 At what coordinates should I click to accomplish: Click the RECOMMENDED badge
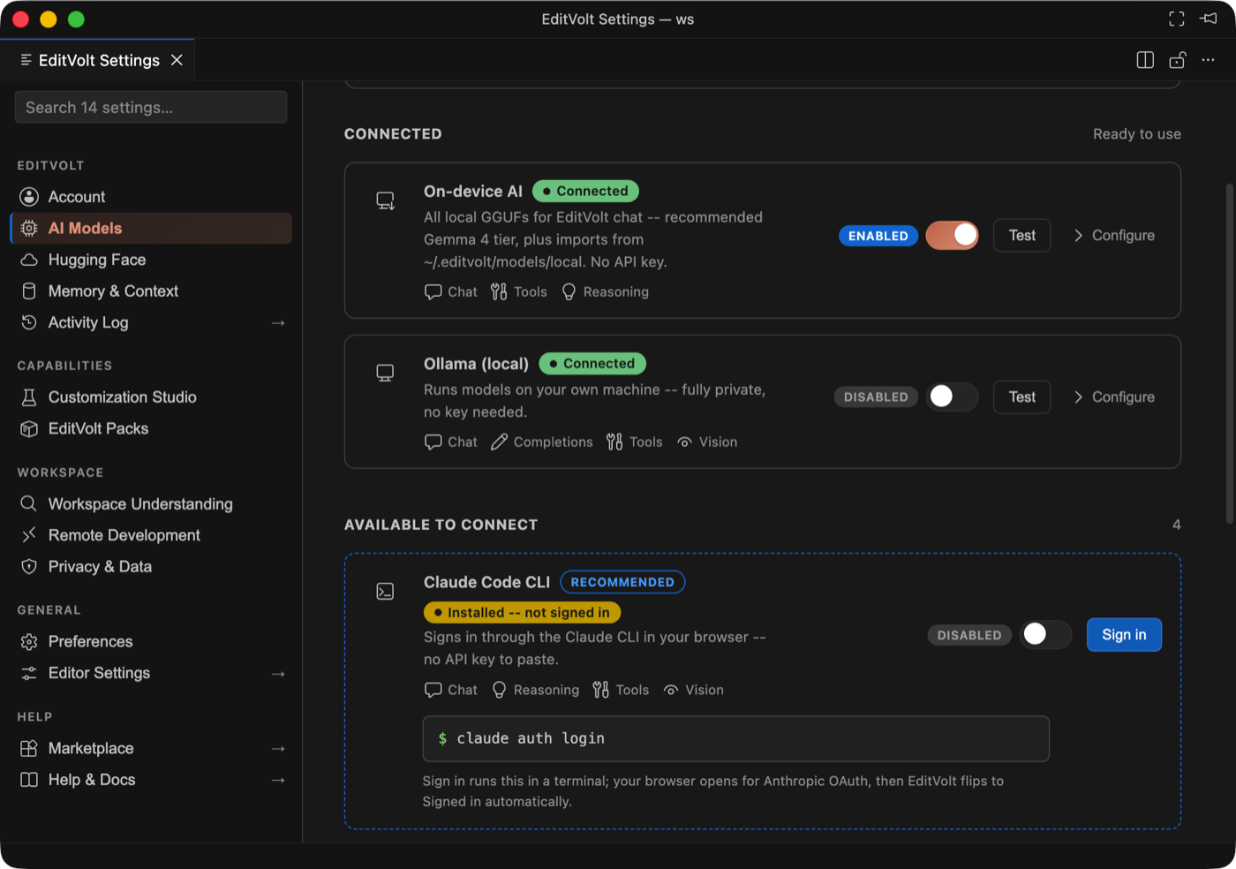pos(622,582)
